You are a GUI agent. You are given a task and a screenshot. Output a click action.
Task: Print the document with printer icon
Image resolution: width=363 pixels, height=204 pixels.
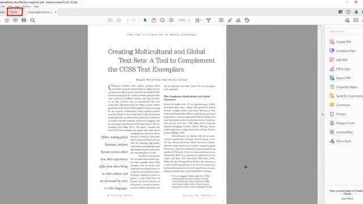coord(24,20)
